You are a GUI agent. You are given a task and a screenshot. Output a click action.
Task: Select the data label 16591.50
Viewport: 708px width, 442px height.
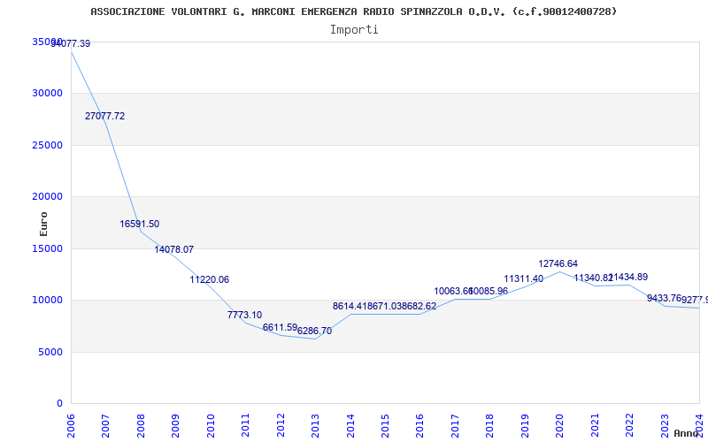pos(140,224)
